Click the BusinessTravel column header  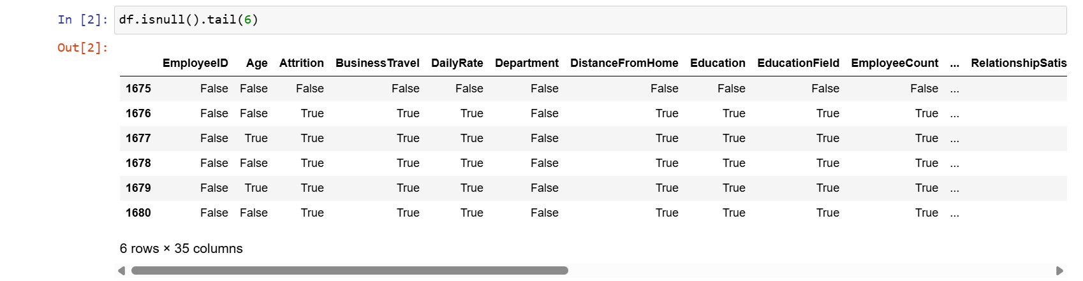(377, 63)
